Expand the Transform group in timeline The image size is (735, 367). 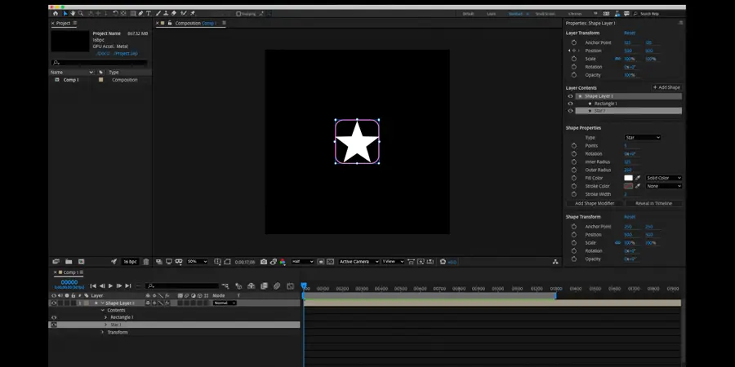(x=102, y=332)
